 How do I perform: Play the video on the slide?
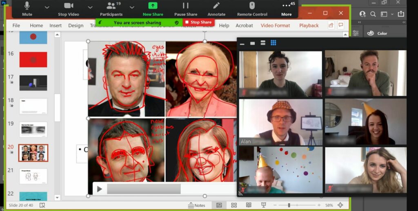(100, 189)
